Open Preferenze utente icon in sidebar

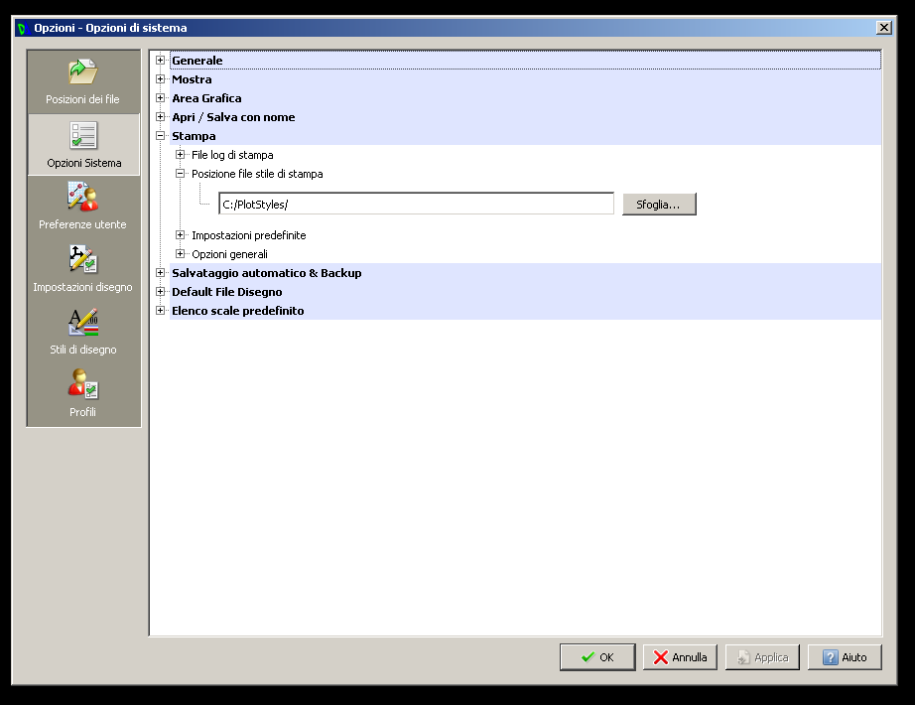pos(83,198)
